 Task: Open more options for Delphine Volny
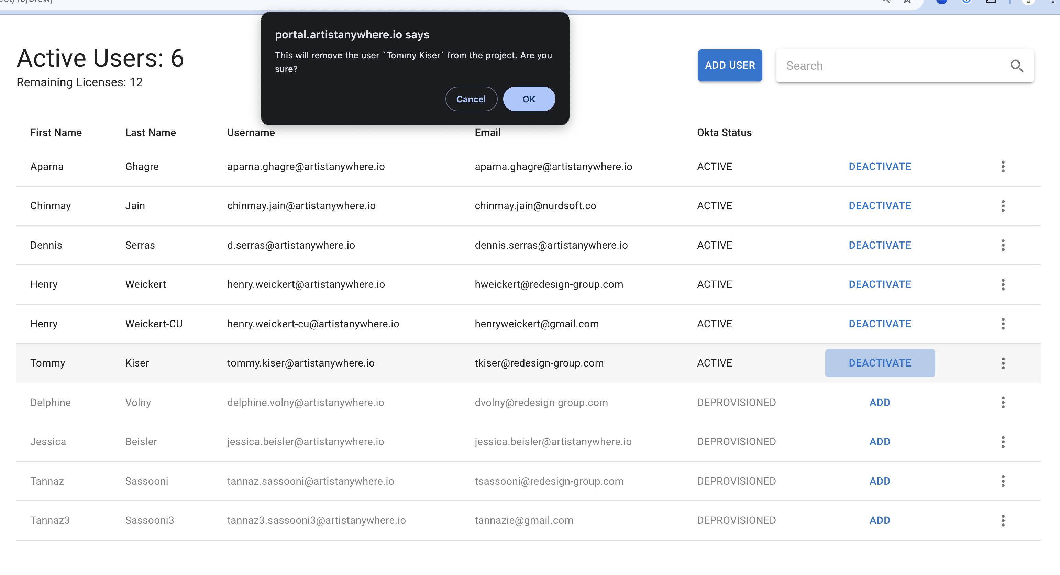tap(1003, 402)
